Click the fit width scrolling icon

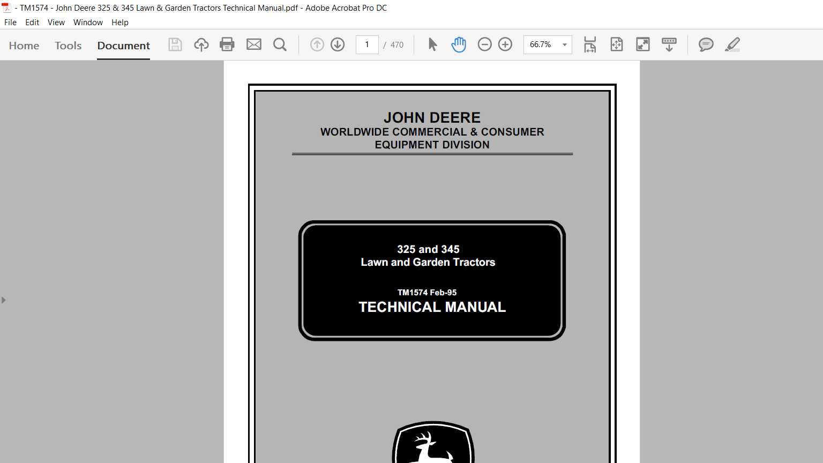(x=590, y=44)
